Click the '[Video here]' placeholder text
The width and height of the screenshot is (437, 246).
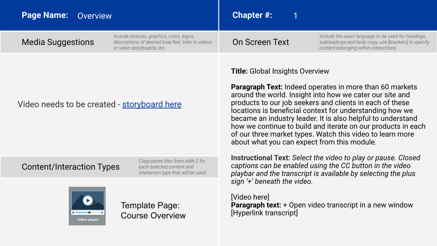click(x=250, y=197)
